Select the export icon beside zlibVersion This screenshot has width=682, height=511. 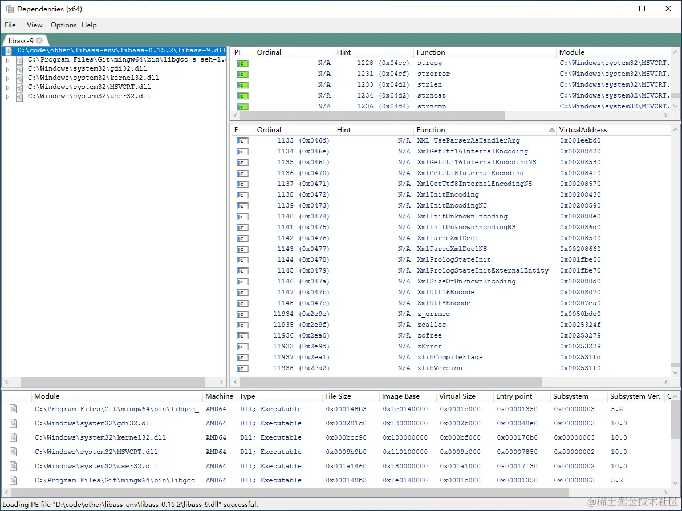tap(242, 368)
